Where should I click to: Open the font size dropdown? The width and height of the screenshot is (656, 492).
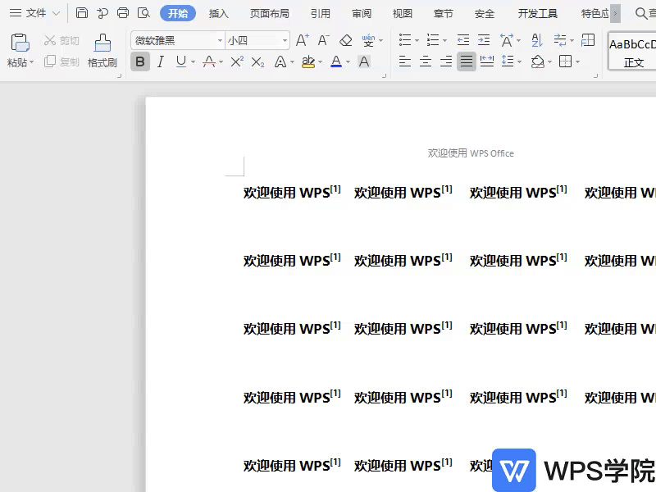284,39
